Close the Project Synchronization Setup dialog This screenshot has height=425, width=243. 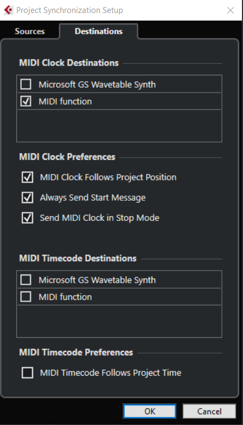point(230,10)
